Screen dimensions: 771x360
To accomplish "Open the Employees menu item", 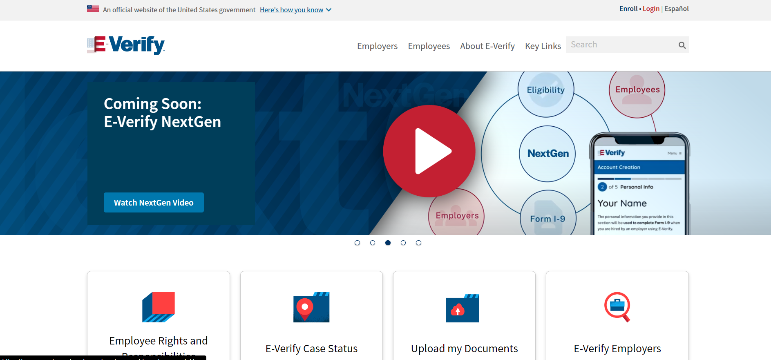I will point(429,46).
